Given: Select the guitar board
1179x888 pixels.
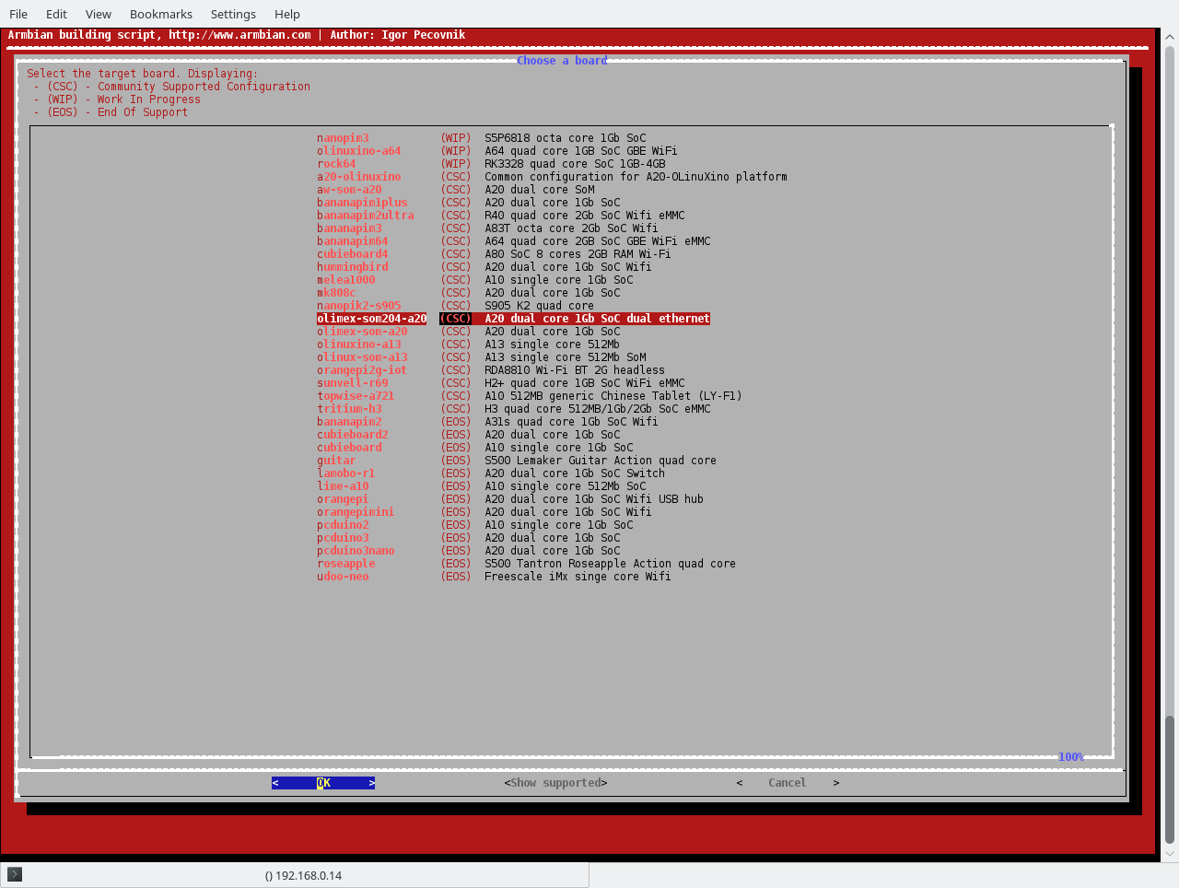Looking at the screenshot, I should (517, 461).
